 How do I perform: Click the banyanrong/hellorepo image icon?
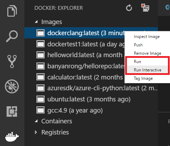point(40,66)
